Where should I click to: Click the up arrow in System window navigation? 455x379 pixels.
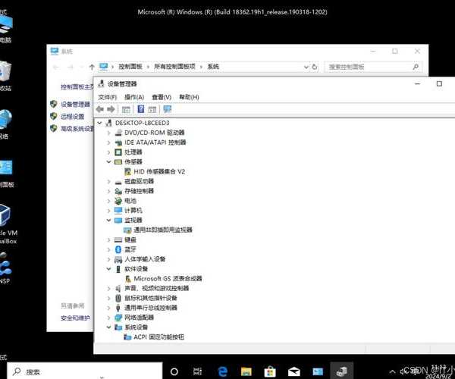pyautogui.click(x=92, y=67)
